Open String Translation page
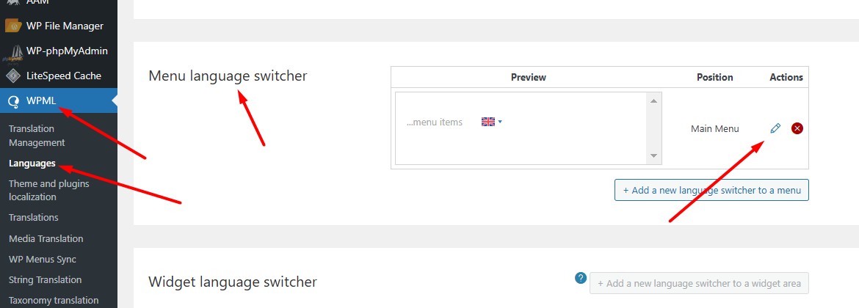Viewport: 859px width, 308px height. click(46, 279)
